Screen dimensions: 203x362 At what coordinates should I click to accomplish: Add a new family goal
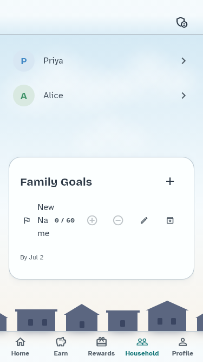[x=170, y=181]
